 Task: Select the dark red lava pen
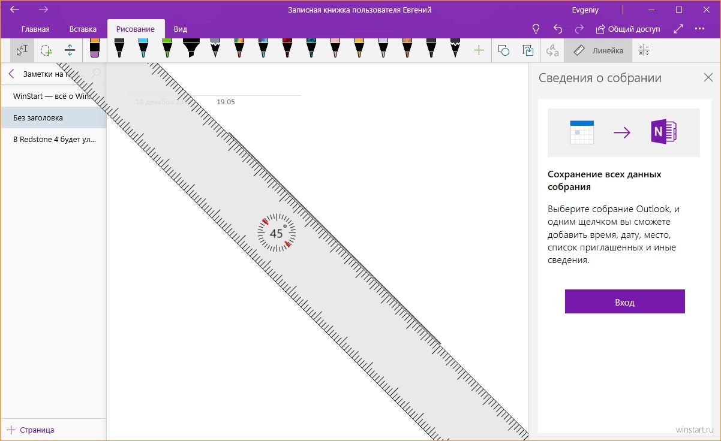287,49
